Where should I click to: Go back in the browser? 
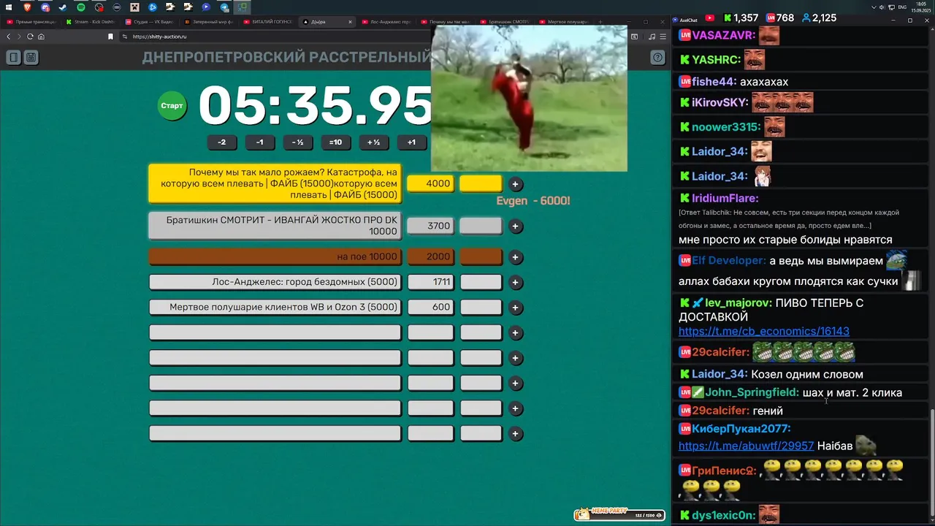(9, 37)
